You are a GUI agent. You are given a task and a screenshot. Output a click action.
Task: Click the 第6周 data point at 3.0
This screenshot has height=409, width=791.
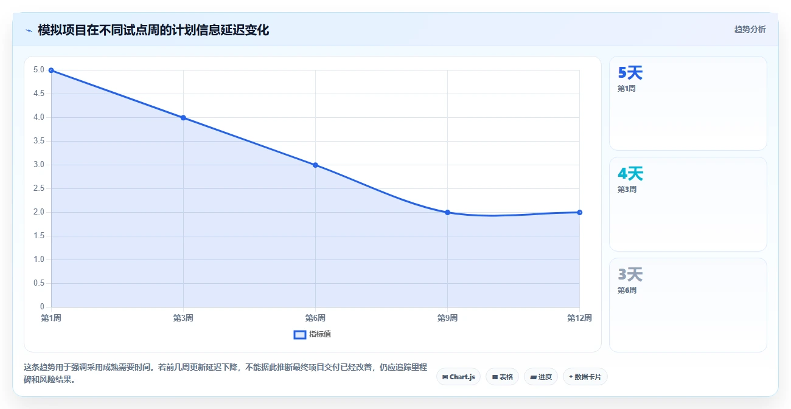pyautogui.click(x=315, y=165)
